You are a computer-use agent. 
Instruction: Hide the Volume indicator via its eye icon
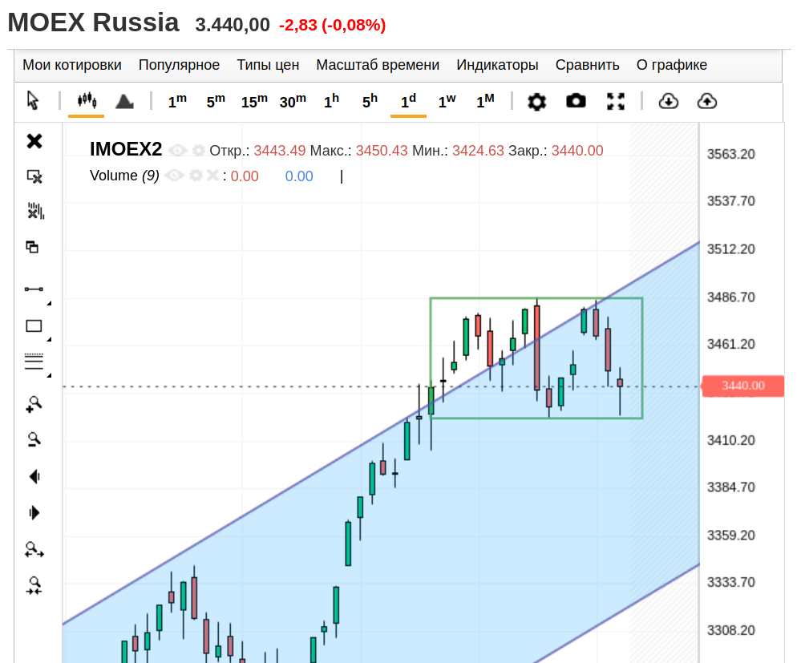click(175, 176)
